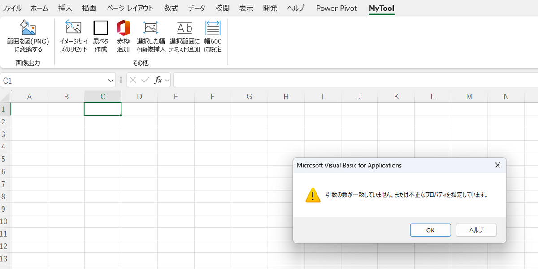Screen dimensions: 538x269
Task: Click the select-all corner triangle
Action: tap(5, 97)
